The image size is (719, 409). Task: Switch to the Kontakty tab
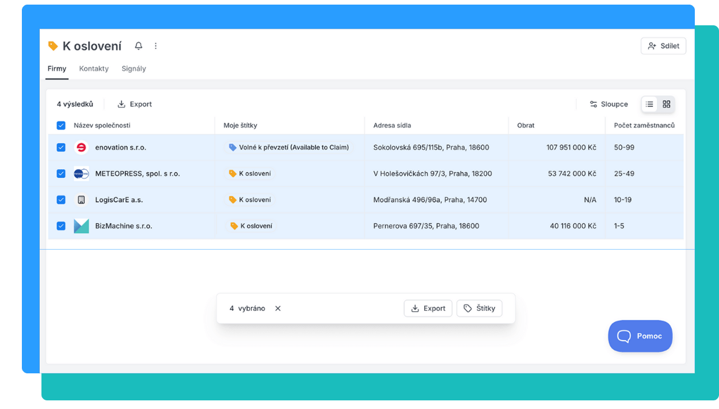click(94, 68)
